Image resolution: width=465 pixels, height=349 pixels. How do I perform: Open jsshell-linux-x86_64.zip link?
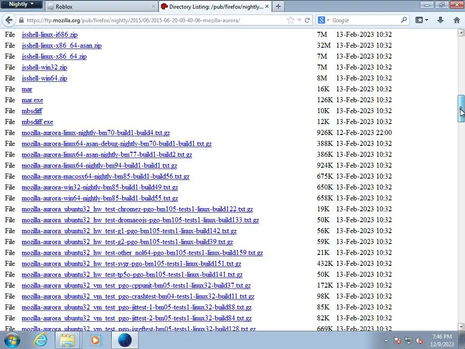coord(54,56)
